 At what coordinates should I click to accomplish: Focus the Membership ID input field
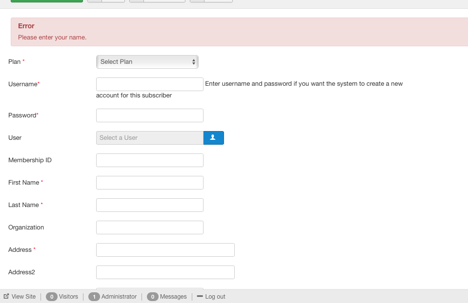tap(149, 160)
